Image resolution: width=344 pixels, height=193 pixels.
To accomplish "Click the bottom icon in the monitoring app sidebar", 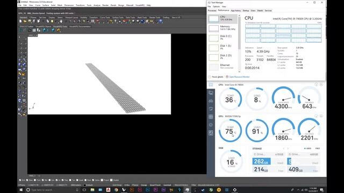I will click(x=211, y=133).
